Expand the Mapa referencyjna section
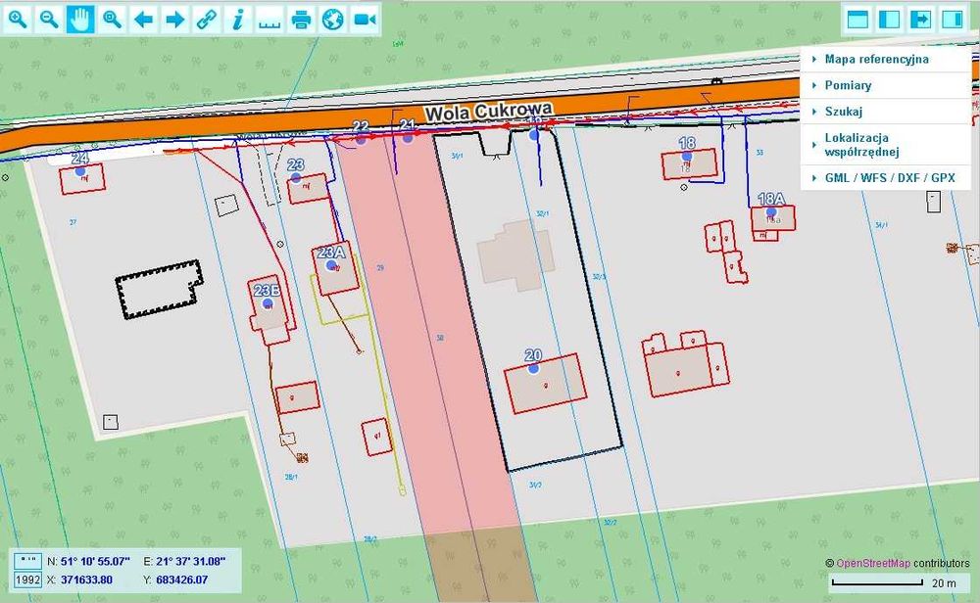 886,60
